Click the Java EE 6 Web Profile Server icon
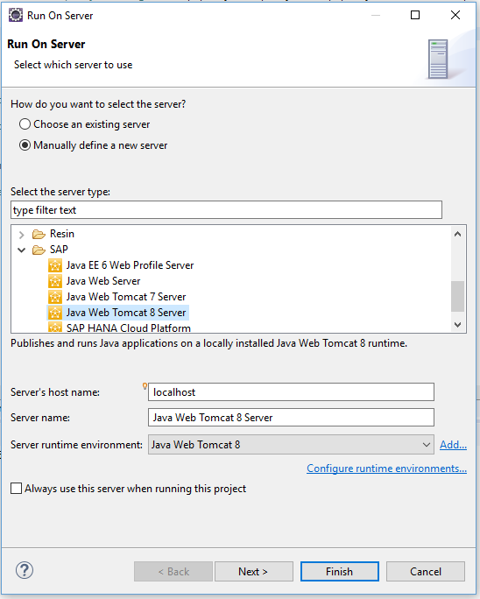 pyautogui.click(x=55, y=265)
